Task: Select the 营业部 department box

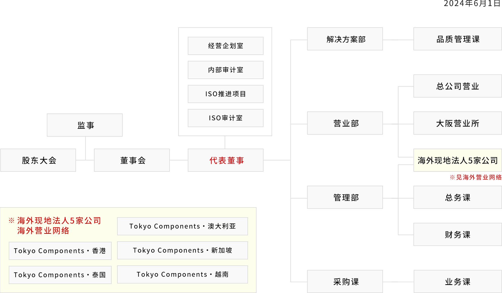Action: 345,123
